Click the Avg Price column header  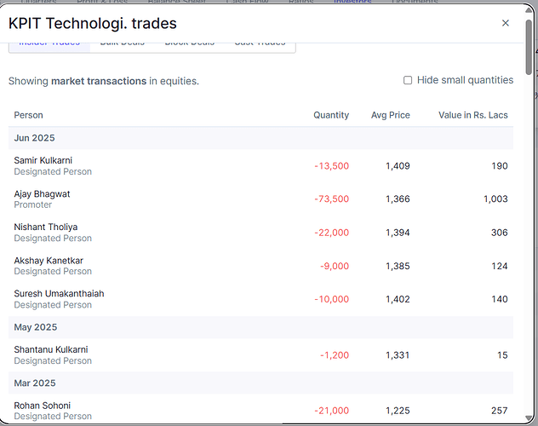[390, 115]
